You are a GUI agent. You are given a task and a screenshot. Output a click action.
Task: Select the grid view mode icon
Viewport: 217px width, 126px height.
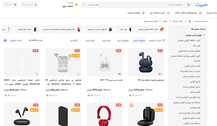5,40
